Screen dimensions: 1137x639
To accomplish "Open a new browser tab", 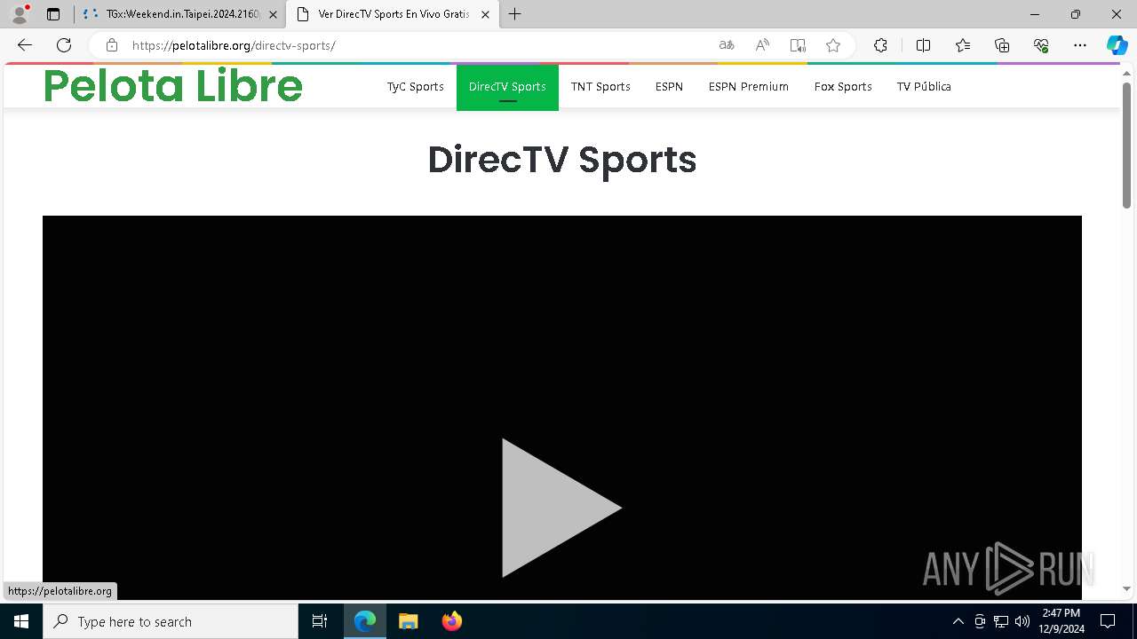I will [515, 14].
